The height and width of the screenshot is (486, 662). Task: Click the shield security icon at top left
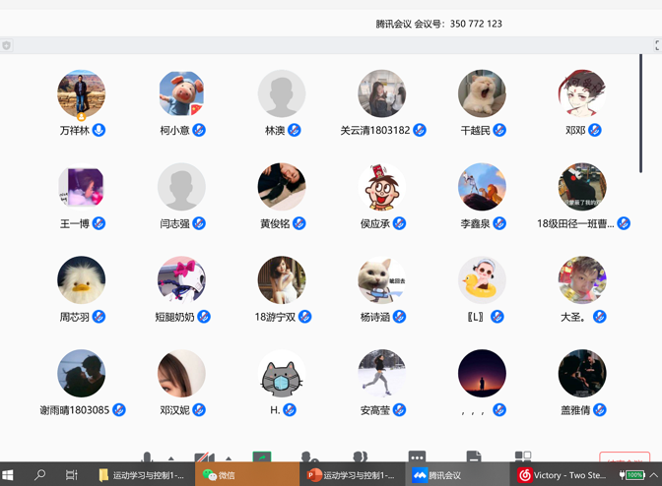click(x=6, y=45)
